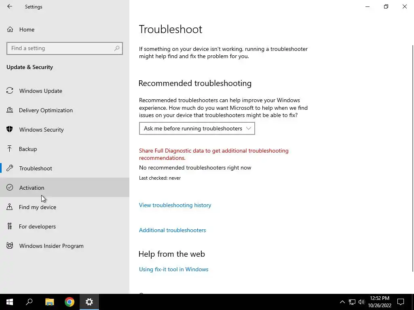The image size is (414, 310).
Task: Click the Delivery Optimization icon
Action: point(10,110)
